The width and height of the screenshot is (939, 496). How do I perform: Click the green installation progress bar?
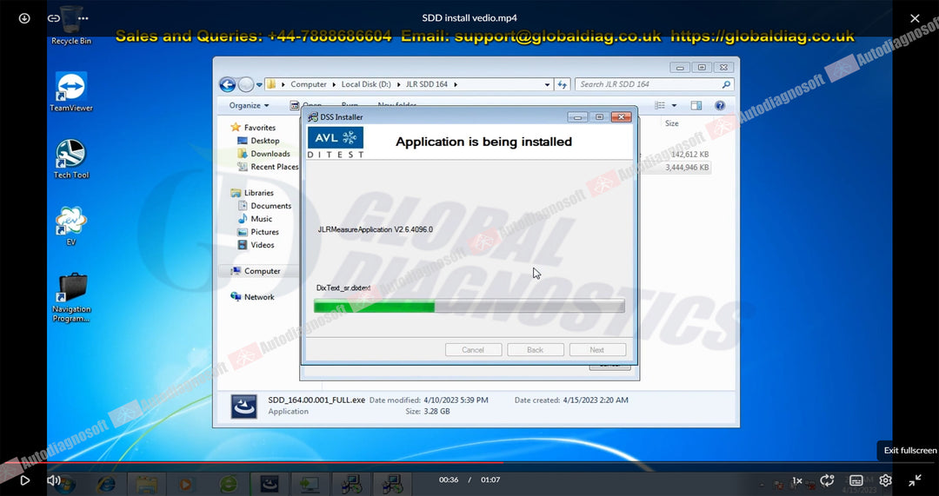469,307
